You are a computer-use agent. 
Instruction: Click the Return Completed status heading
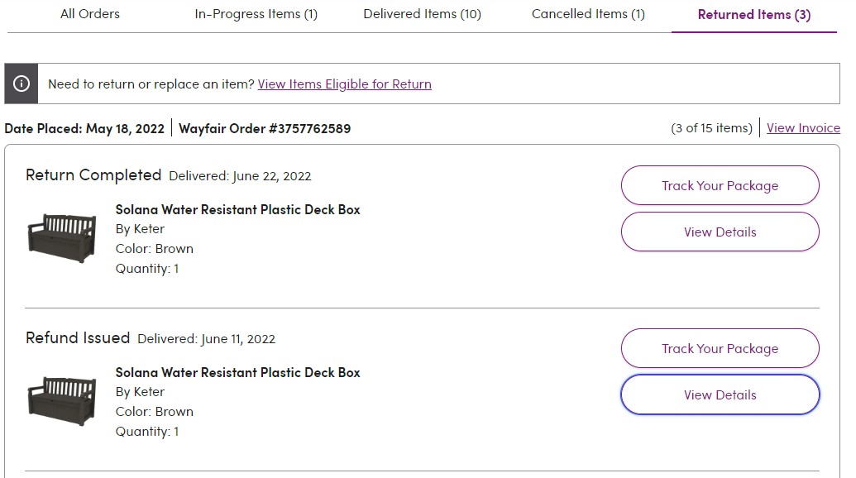tap(93, 175)
